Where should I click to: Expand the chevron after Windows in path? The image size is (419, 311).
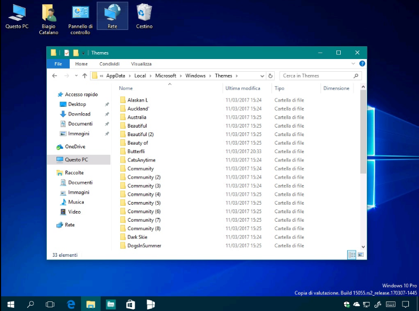pyautogui.click(x=210, y=75)
